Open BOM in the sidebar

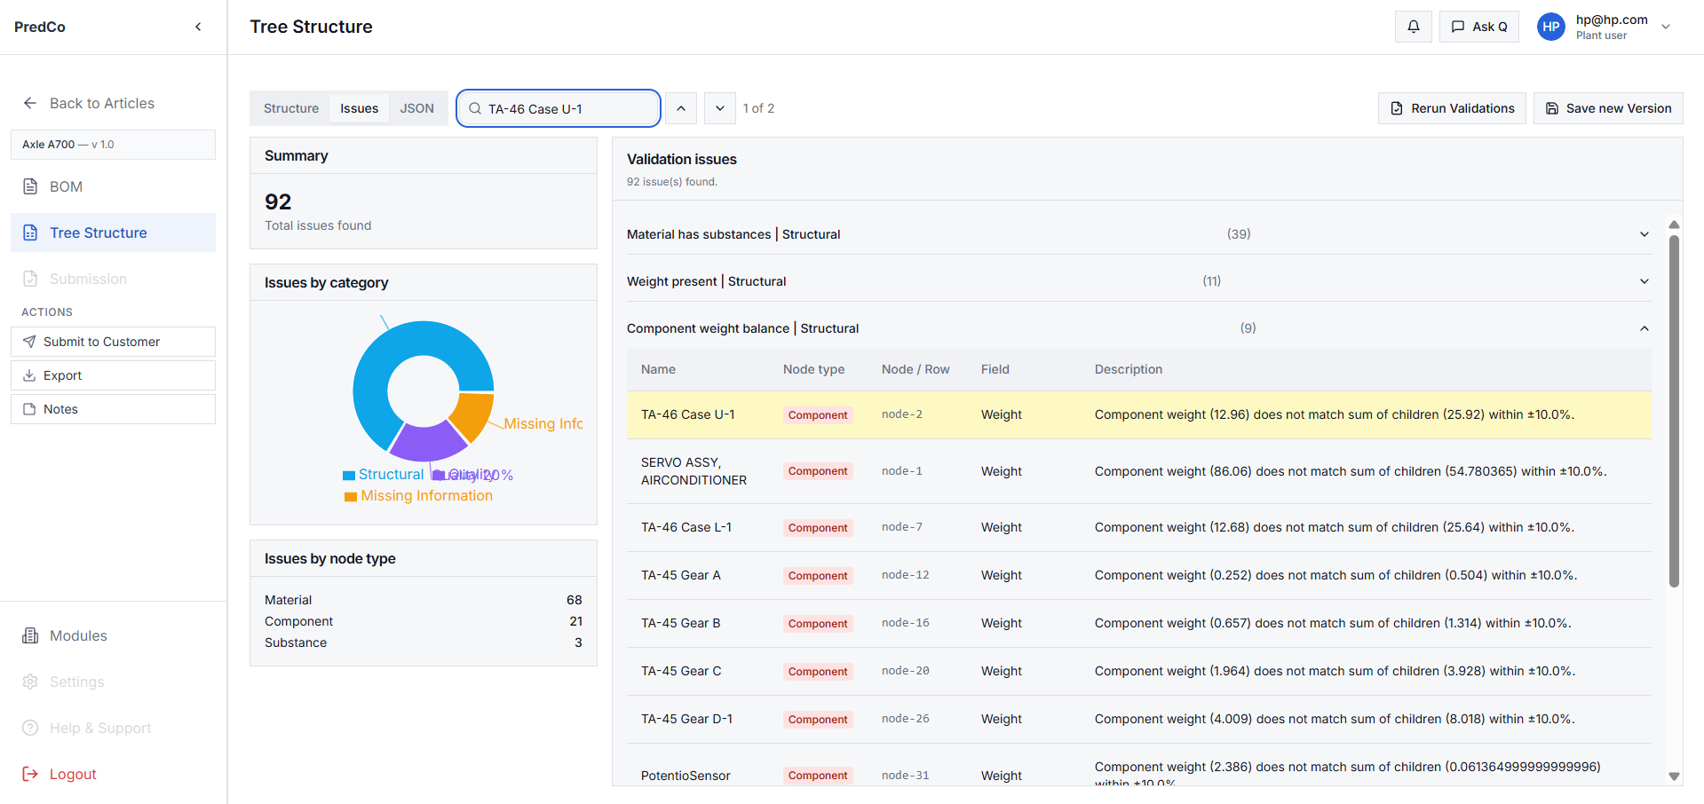[113, 186]
